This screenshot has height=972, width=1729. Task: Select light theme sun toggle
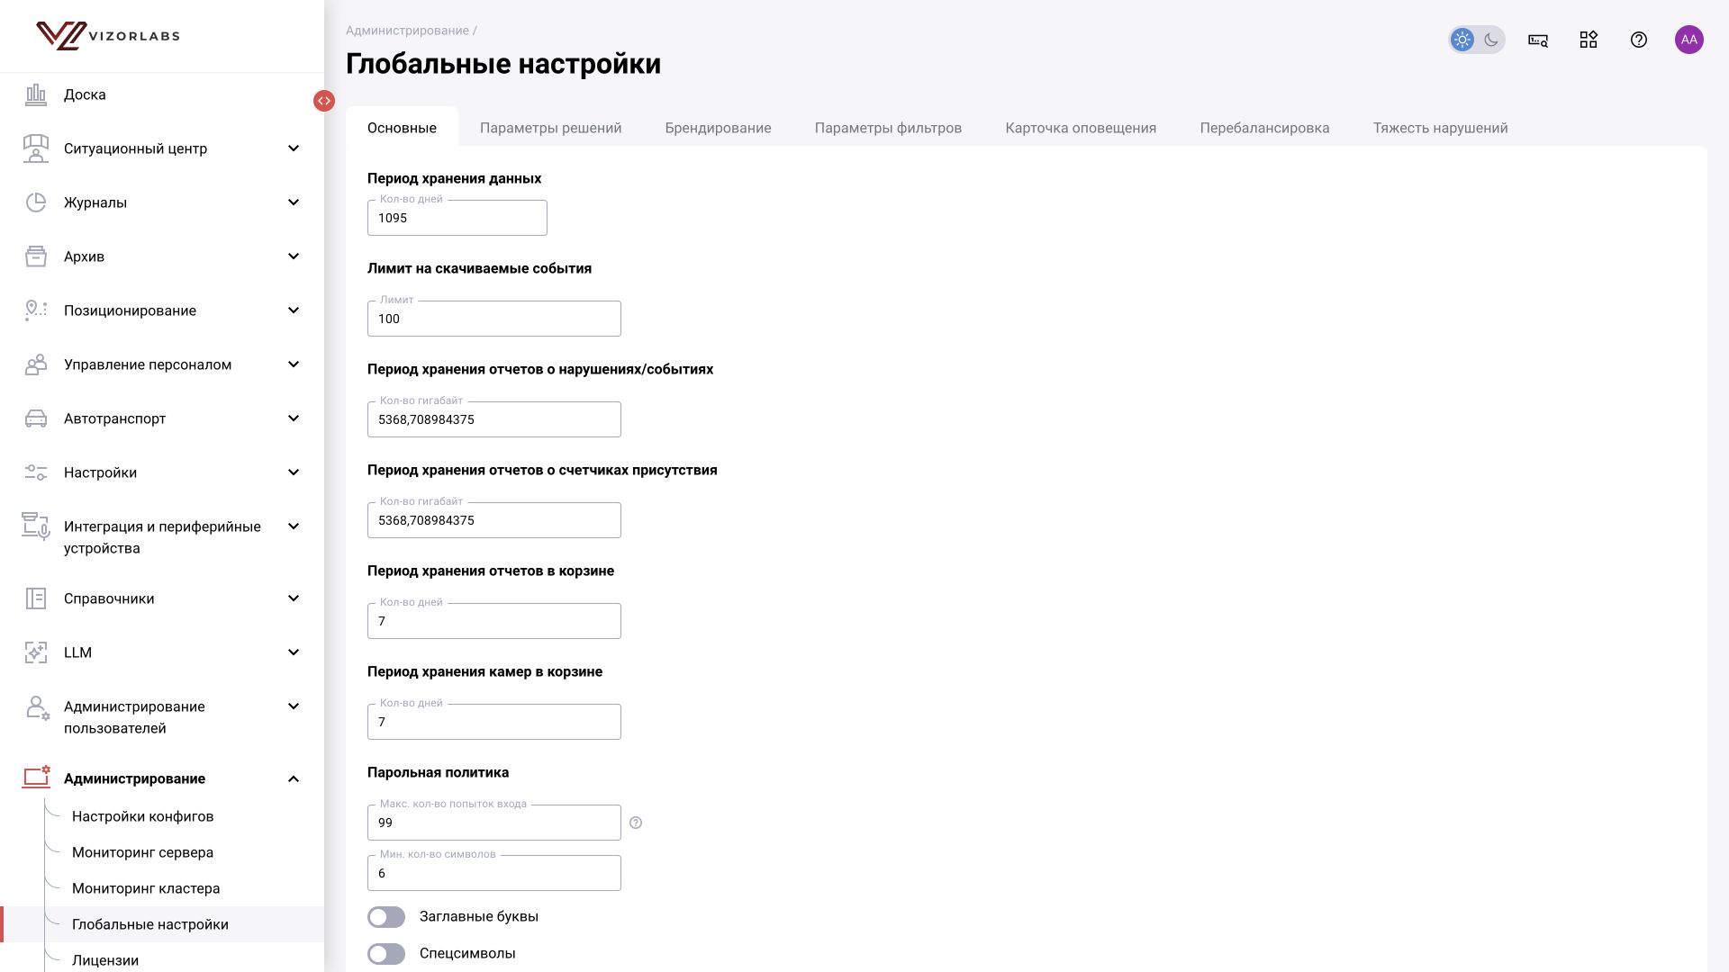click(1462, 40)
